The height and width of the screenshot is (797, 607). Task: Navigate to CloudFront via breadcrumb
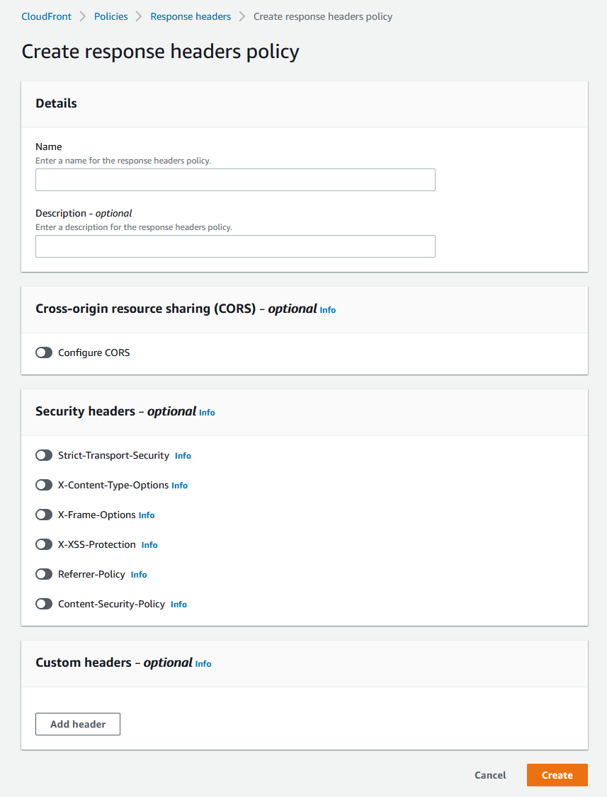pyautogui.click(x=46, y=16)
